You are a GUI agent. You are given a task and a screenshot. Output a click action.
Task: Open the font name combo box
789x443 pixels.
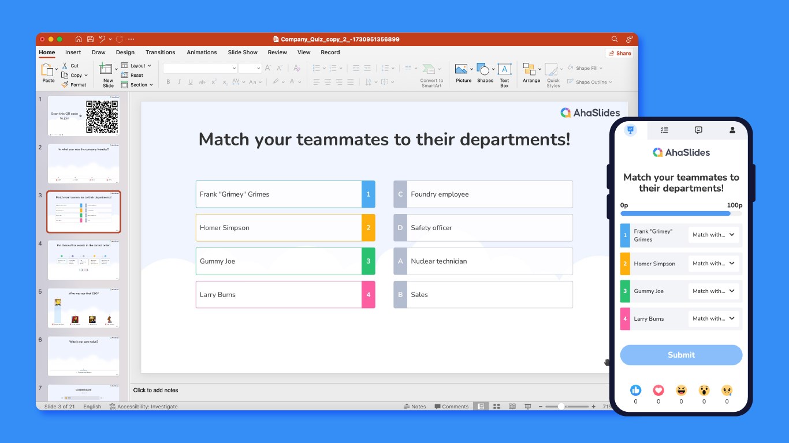(x=200, y=68)
